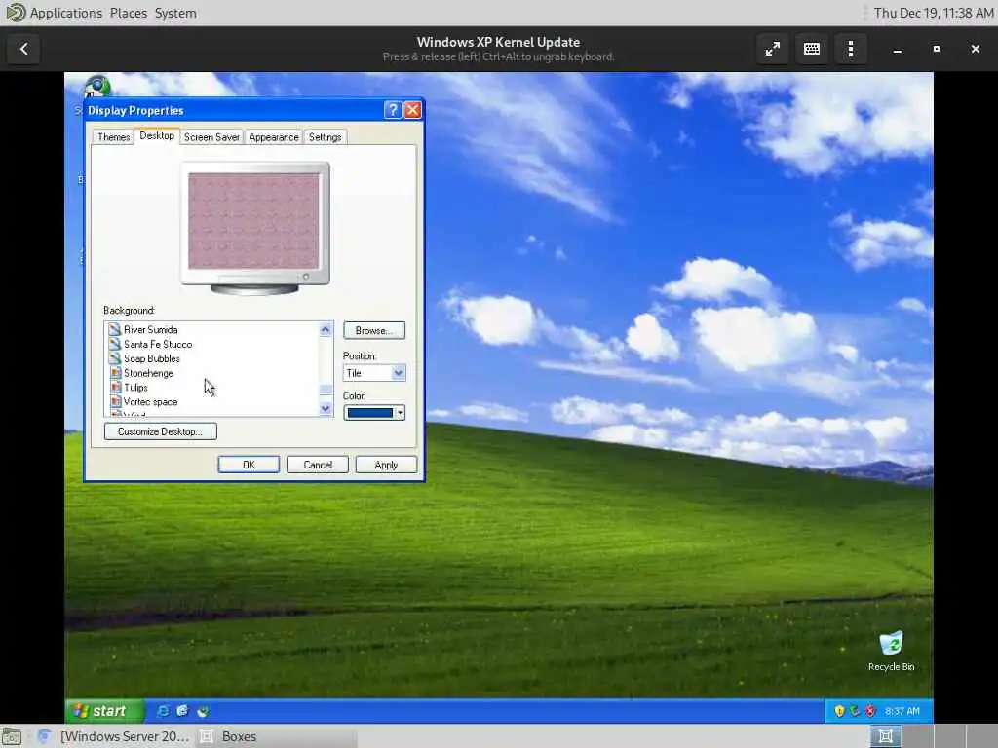Click the background list scroll up arrow

click(x=326, y=329)
